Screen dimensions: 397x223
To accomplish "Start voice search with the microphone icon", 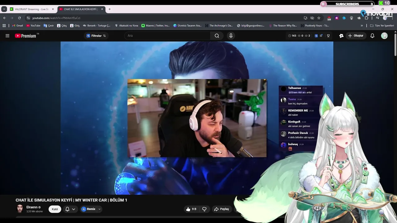I will 231,36.
